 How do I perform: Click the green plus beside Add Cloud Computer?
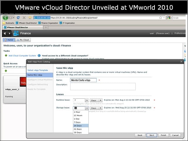6,56
